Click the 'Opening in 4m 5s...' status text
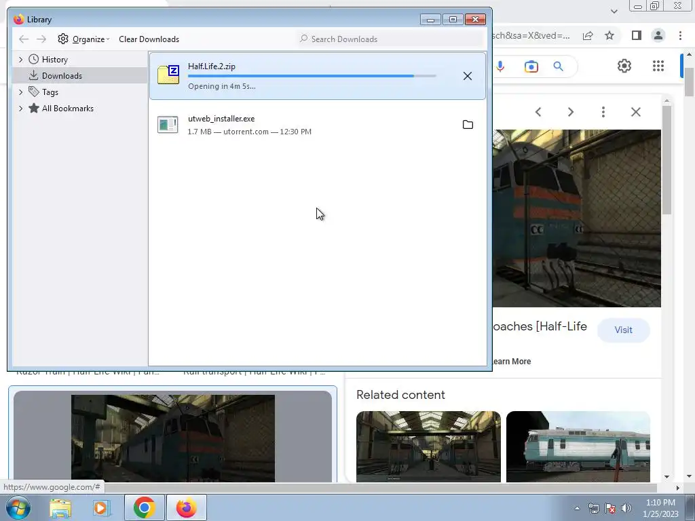 coord(222,86)
